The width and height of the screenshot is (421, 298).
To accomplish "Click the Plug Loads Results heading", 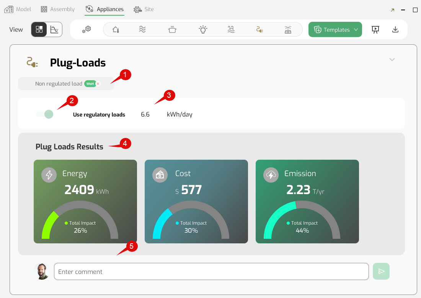I will [69, 147].
